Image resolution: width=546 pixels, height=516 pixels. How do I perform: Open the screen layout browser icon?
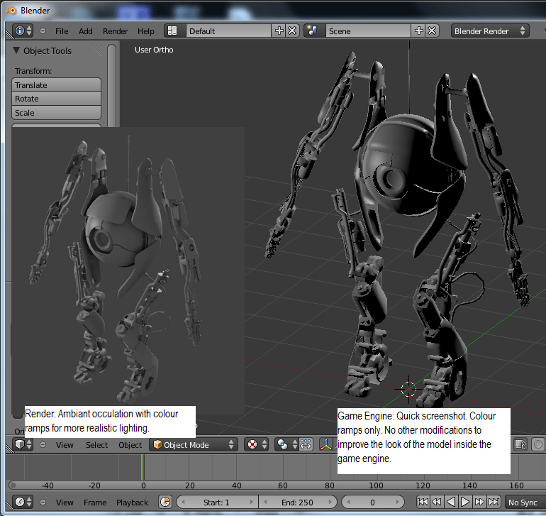(x=172, y=31)
